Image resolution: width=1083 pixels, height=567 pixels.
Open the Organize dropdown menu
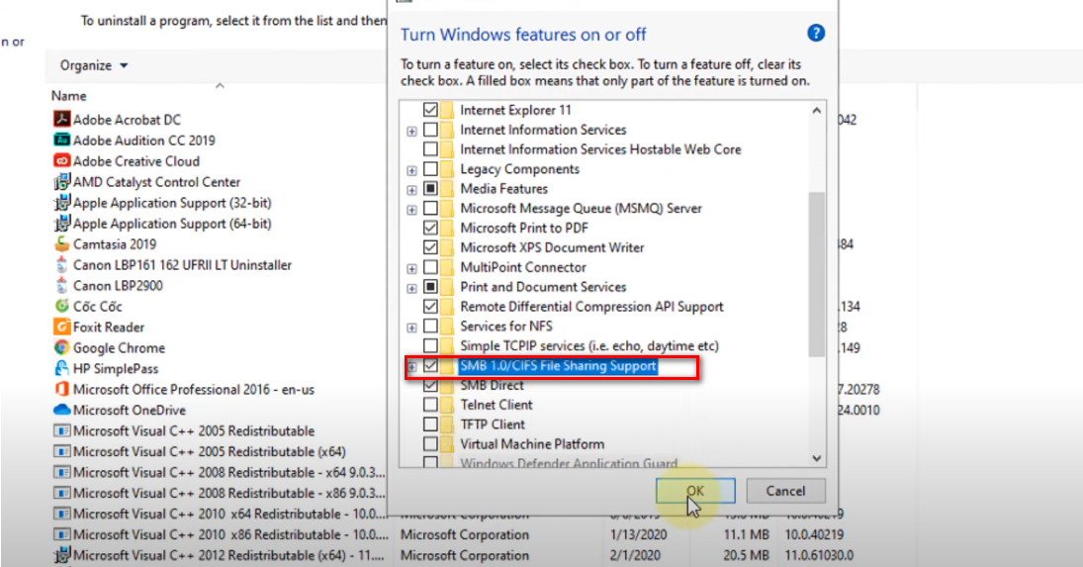[94, 65]
